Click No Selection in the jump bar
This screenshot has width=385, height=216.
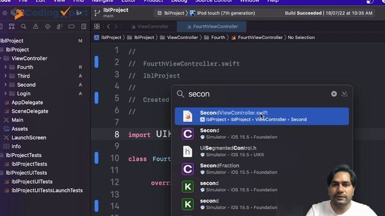coord(301,37)
